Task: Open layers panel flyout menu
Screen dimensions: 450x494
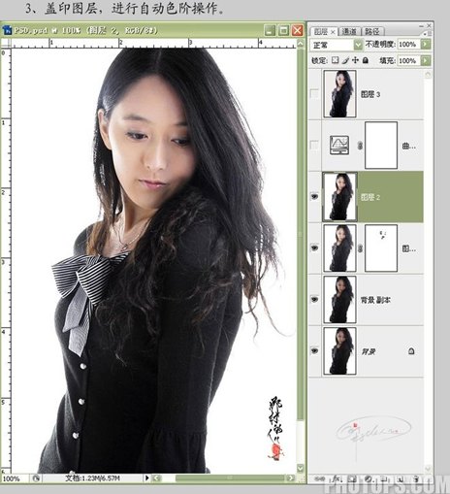Action: click(427, 33)
